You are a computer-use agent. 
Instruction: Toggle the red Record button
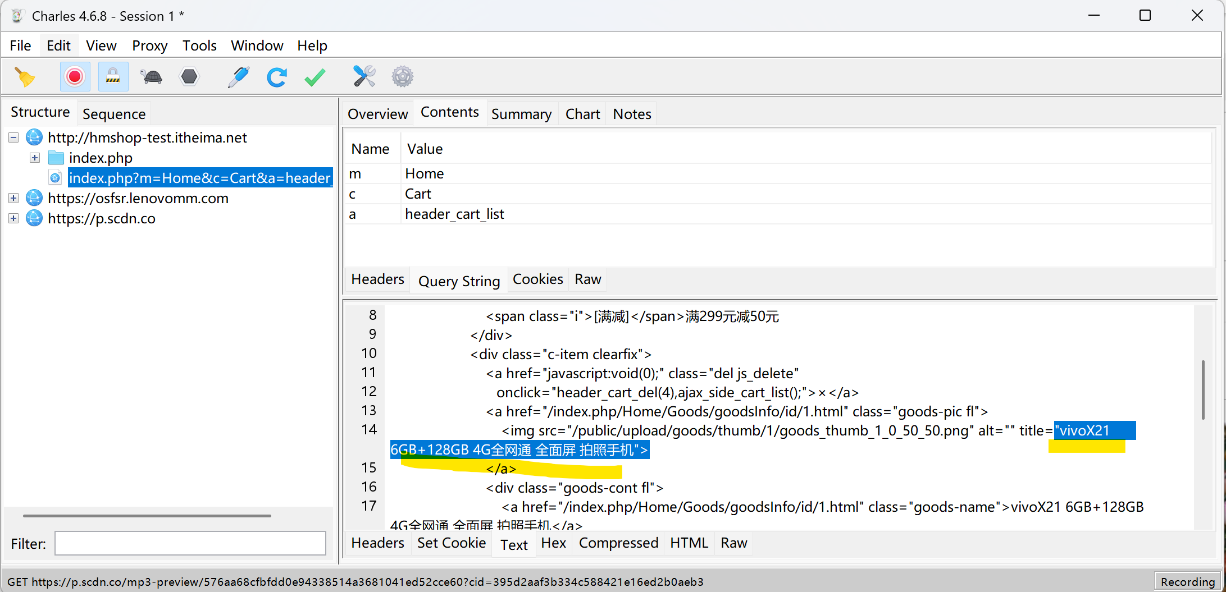(x=75, y=76)
